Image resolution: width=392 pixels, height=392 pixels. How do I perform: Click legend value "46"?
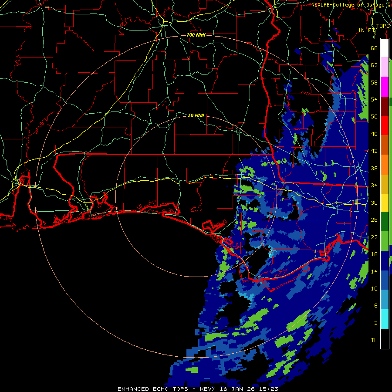point(374,134)
